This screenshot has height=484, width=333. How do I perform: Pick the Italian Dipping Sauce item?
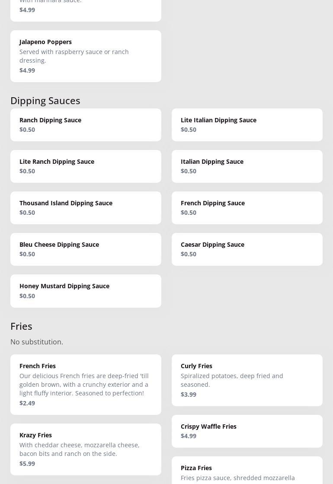pos(247,166)
